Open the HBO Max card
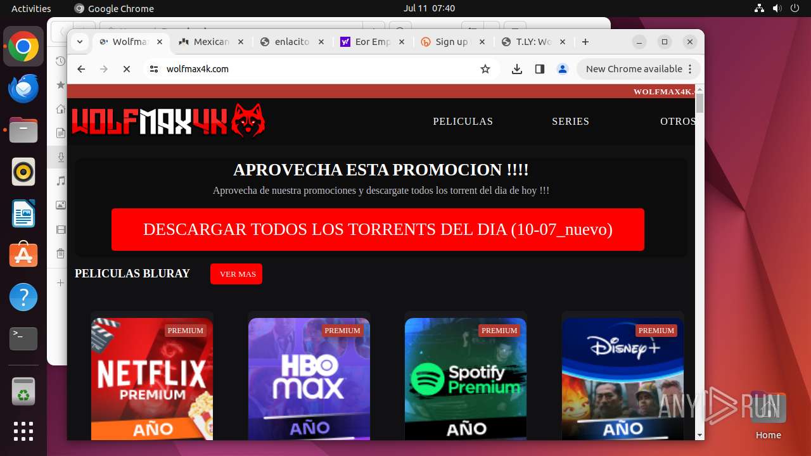811x456 pixels. (x=309, y=379)
